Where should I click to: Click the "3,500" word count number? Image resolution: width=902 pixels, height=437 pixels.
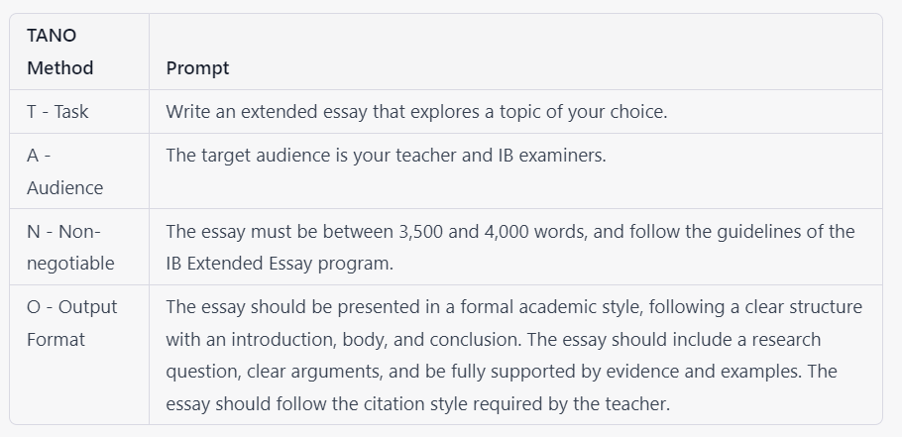click(424, 232)
